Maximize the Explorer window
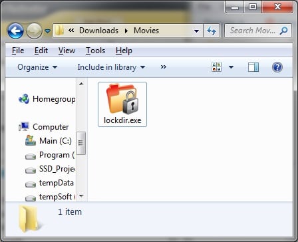 tap(253, 7)
